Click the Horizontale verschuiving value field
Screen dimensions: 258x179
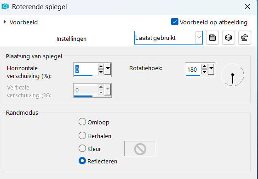(86, 69)
